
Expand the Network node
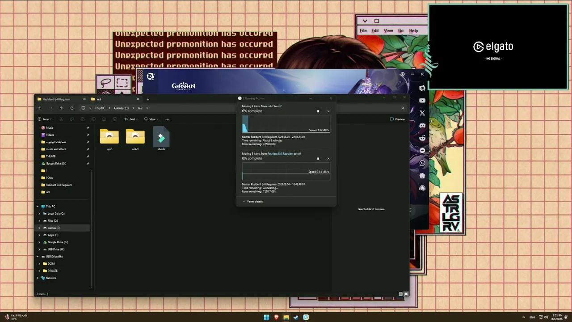point(38,278)
